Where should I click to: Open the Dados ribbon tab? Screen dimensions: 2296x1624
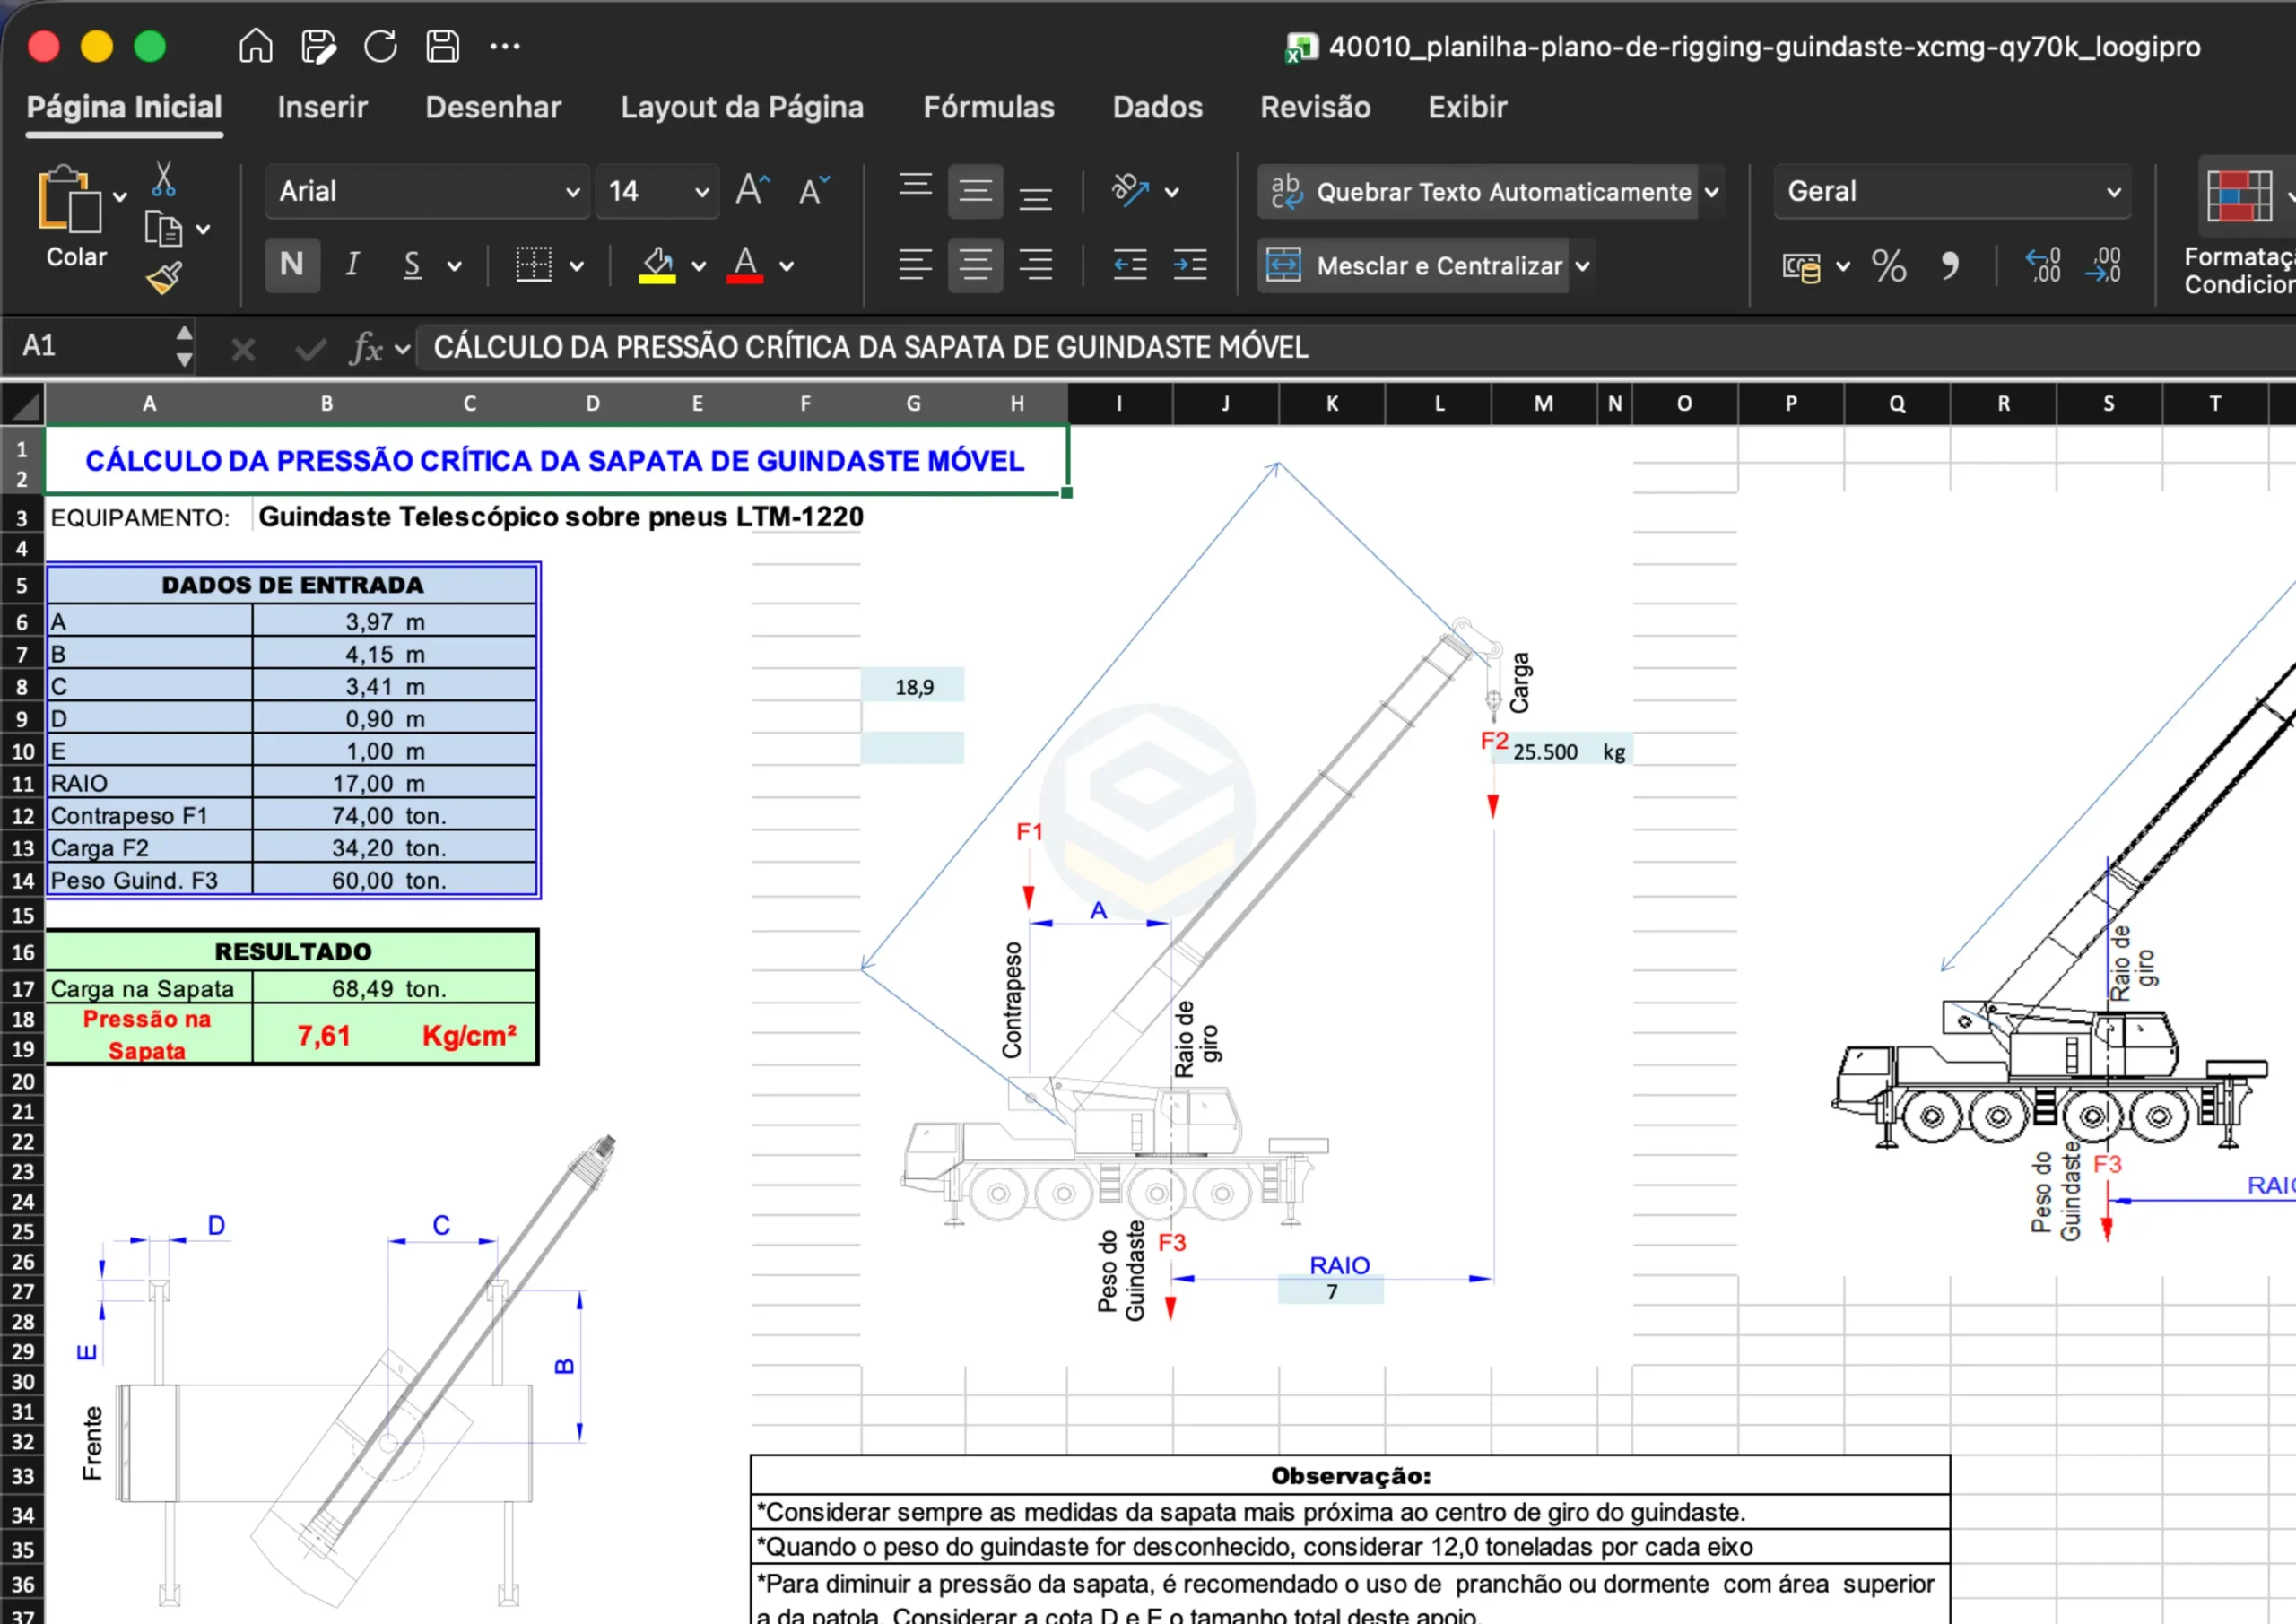tap(1157, 107)
